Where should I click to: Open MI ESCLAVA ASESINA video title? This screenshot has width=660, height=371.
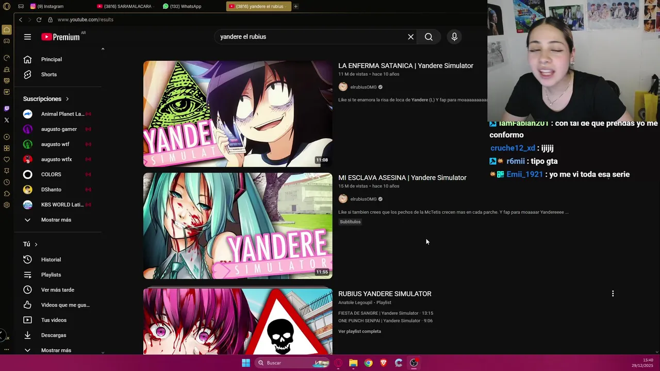click(x=402, y=178)
